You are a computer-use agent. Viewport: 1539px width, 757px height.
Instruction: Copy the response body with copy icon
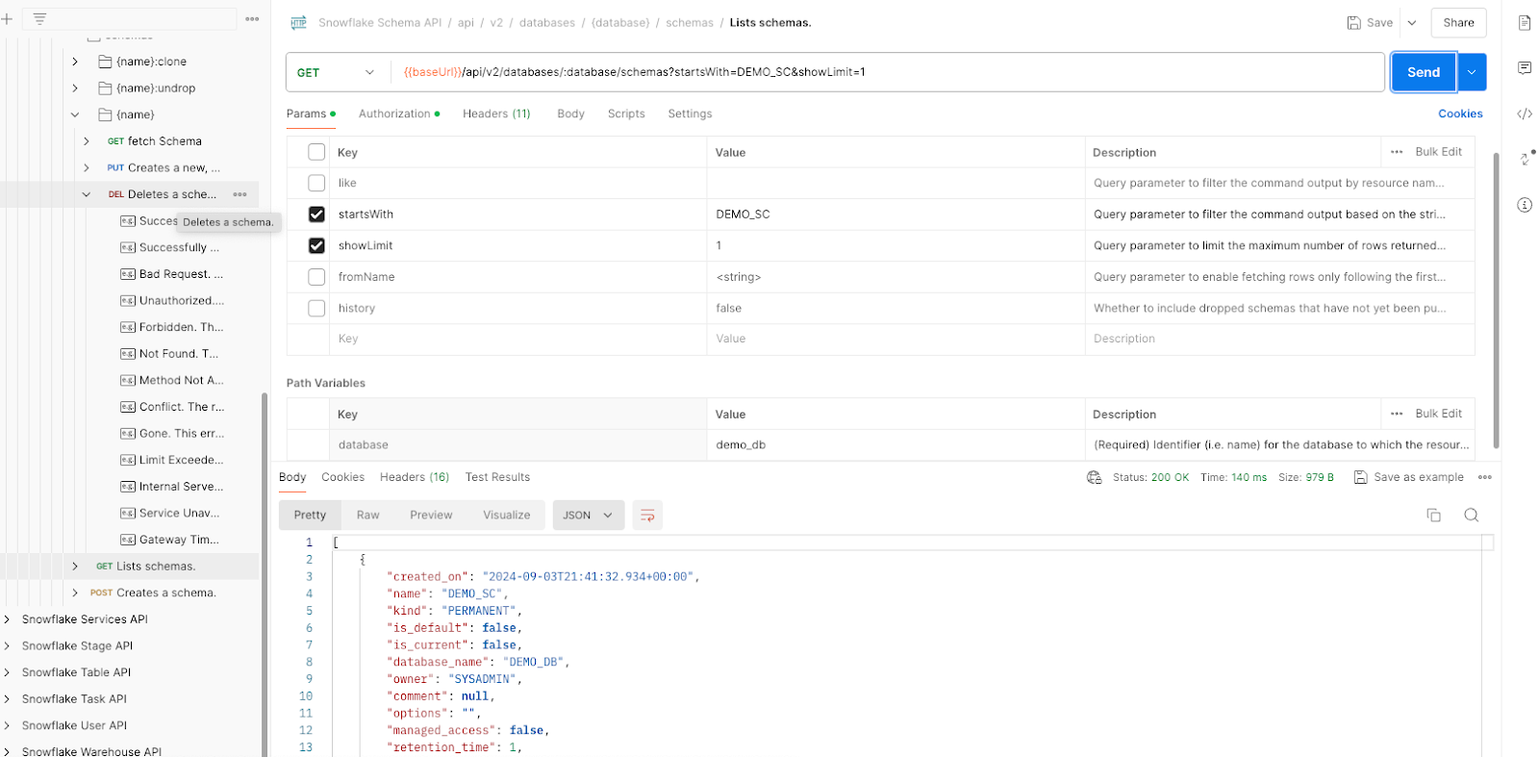click(x=1433, y=516)
